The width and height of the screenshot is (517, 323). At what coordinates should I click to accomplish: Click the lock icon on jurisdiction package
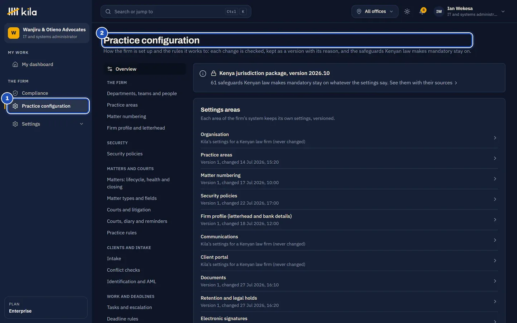[x=214, y=73]
